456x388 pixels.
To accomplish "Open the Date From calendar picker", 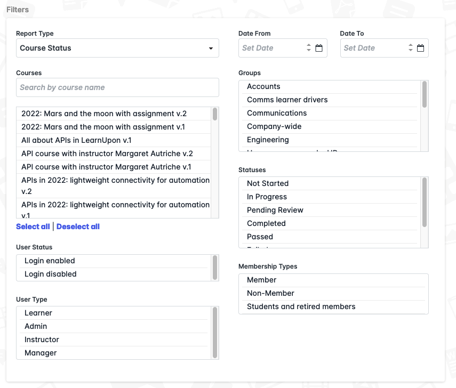I will click(319, 48).
